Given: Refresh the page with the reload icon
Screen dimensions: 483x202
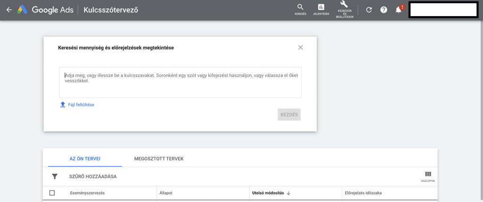Looking at the screenshot, I should pos(369,10).
